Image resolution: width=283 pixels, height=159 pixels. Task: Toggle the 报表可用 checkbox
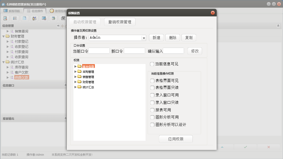pyautogui.click(x=152, y=110)
